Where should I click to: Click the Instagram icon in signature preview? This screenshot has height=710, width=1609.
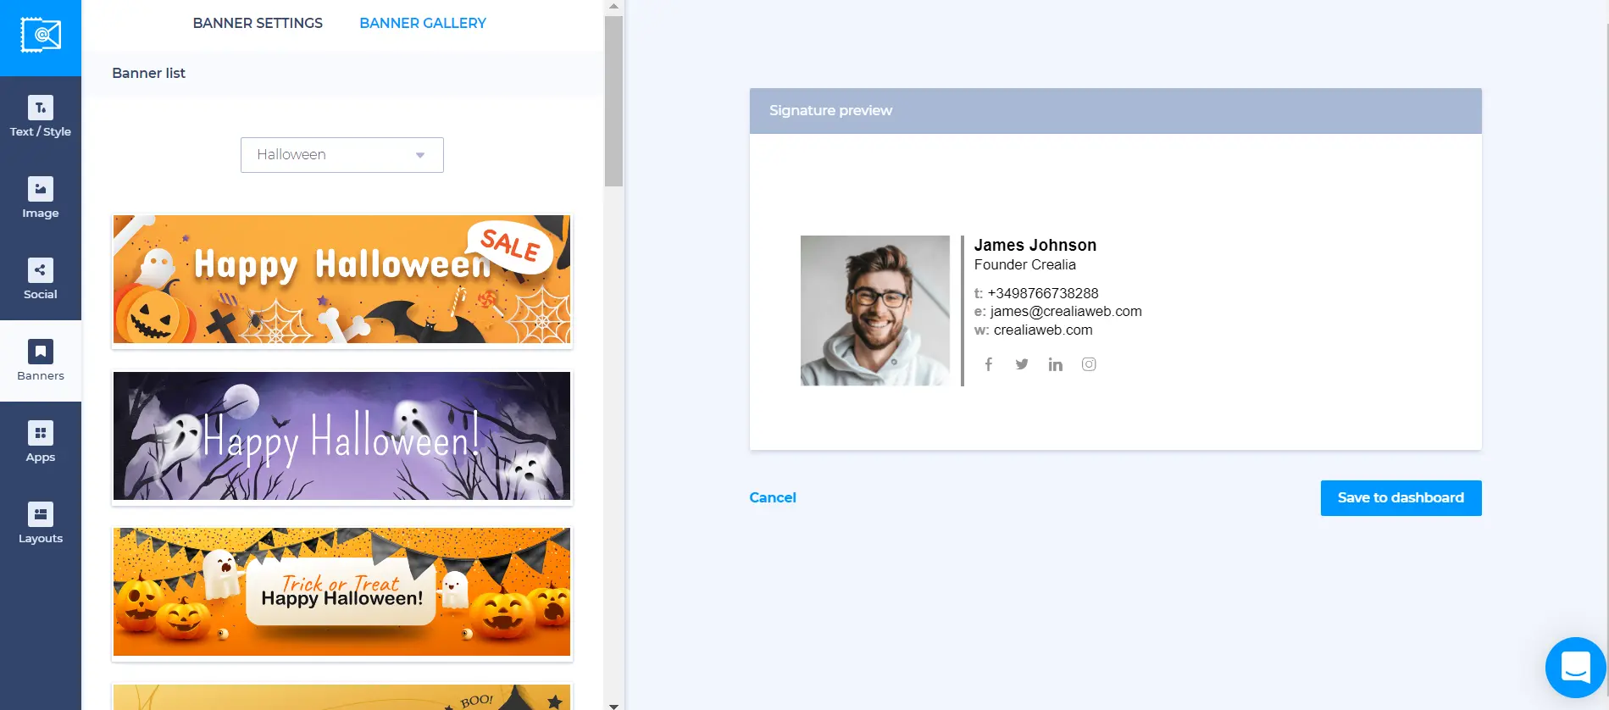(x=1089, y=364)
